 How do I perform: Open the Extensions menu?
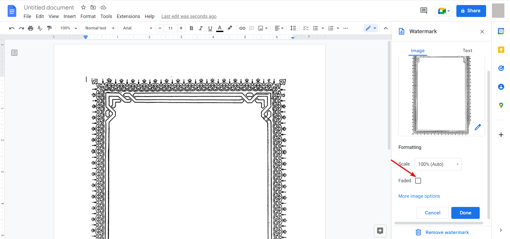[x=128, y=16]
